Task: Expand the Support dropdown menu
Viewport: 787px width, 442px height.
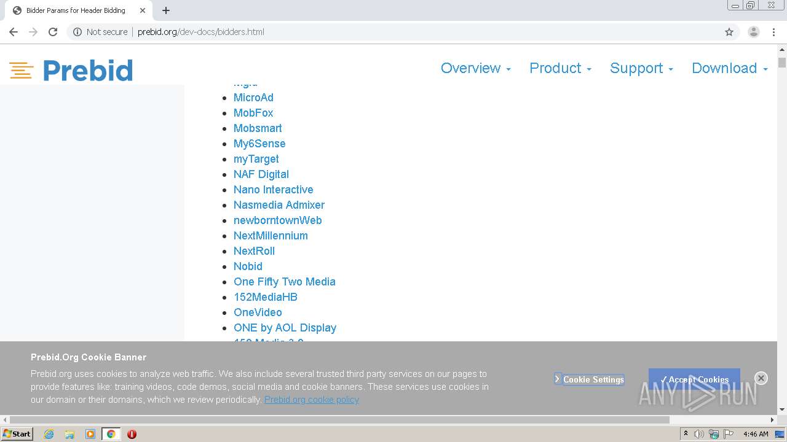Action: (641, 68)
